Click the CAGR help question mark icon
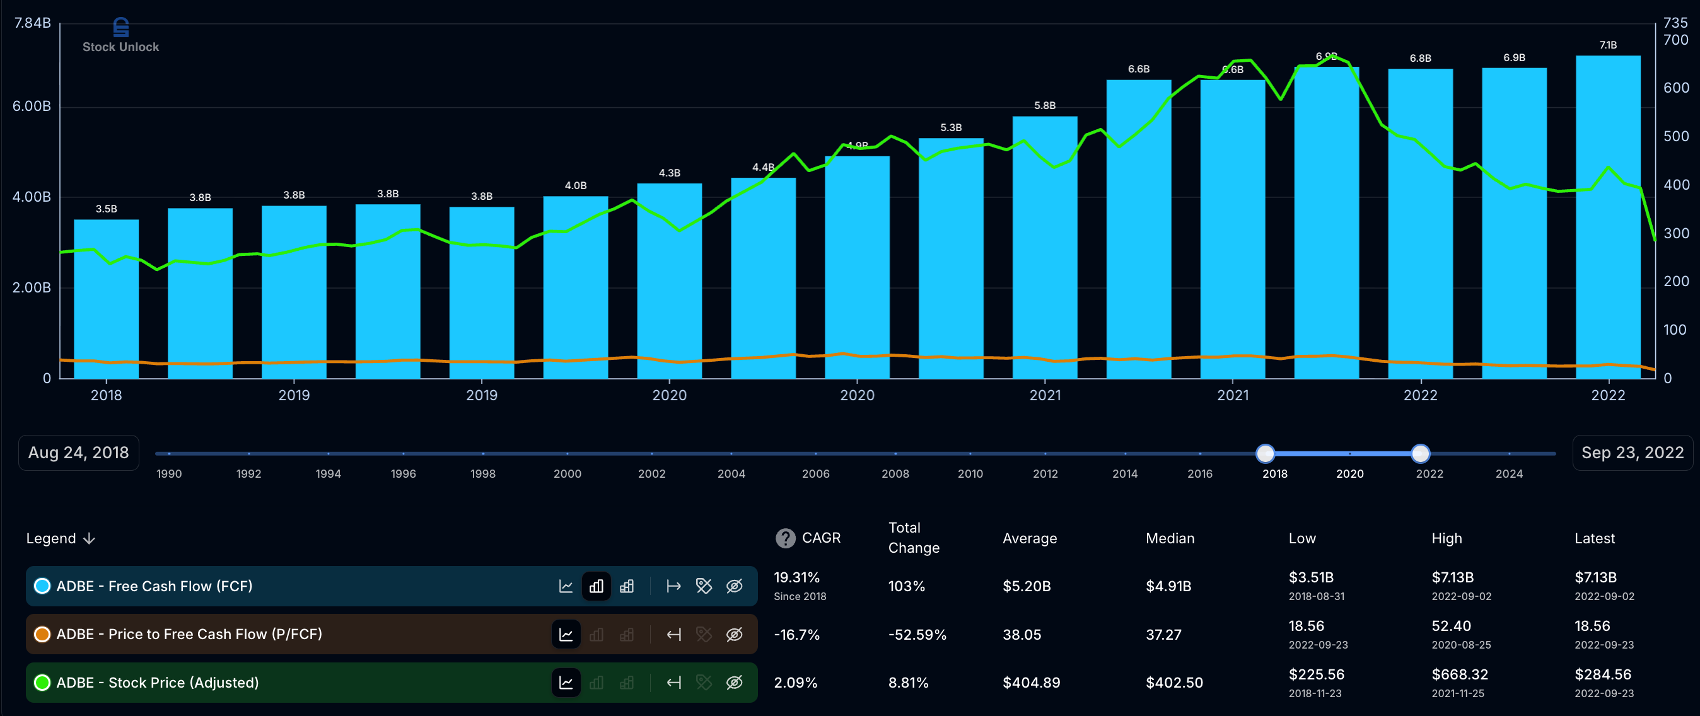 coord(784,538)
